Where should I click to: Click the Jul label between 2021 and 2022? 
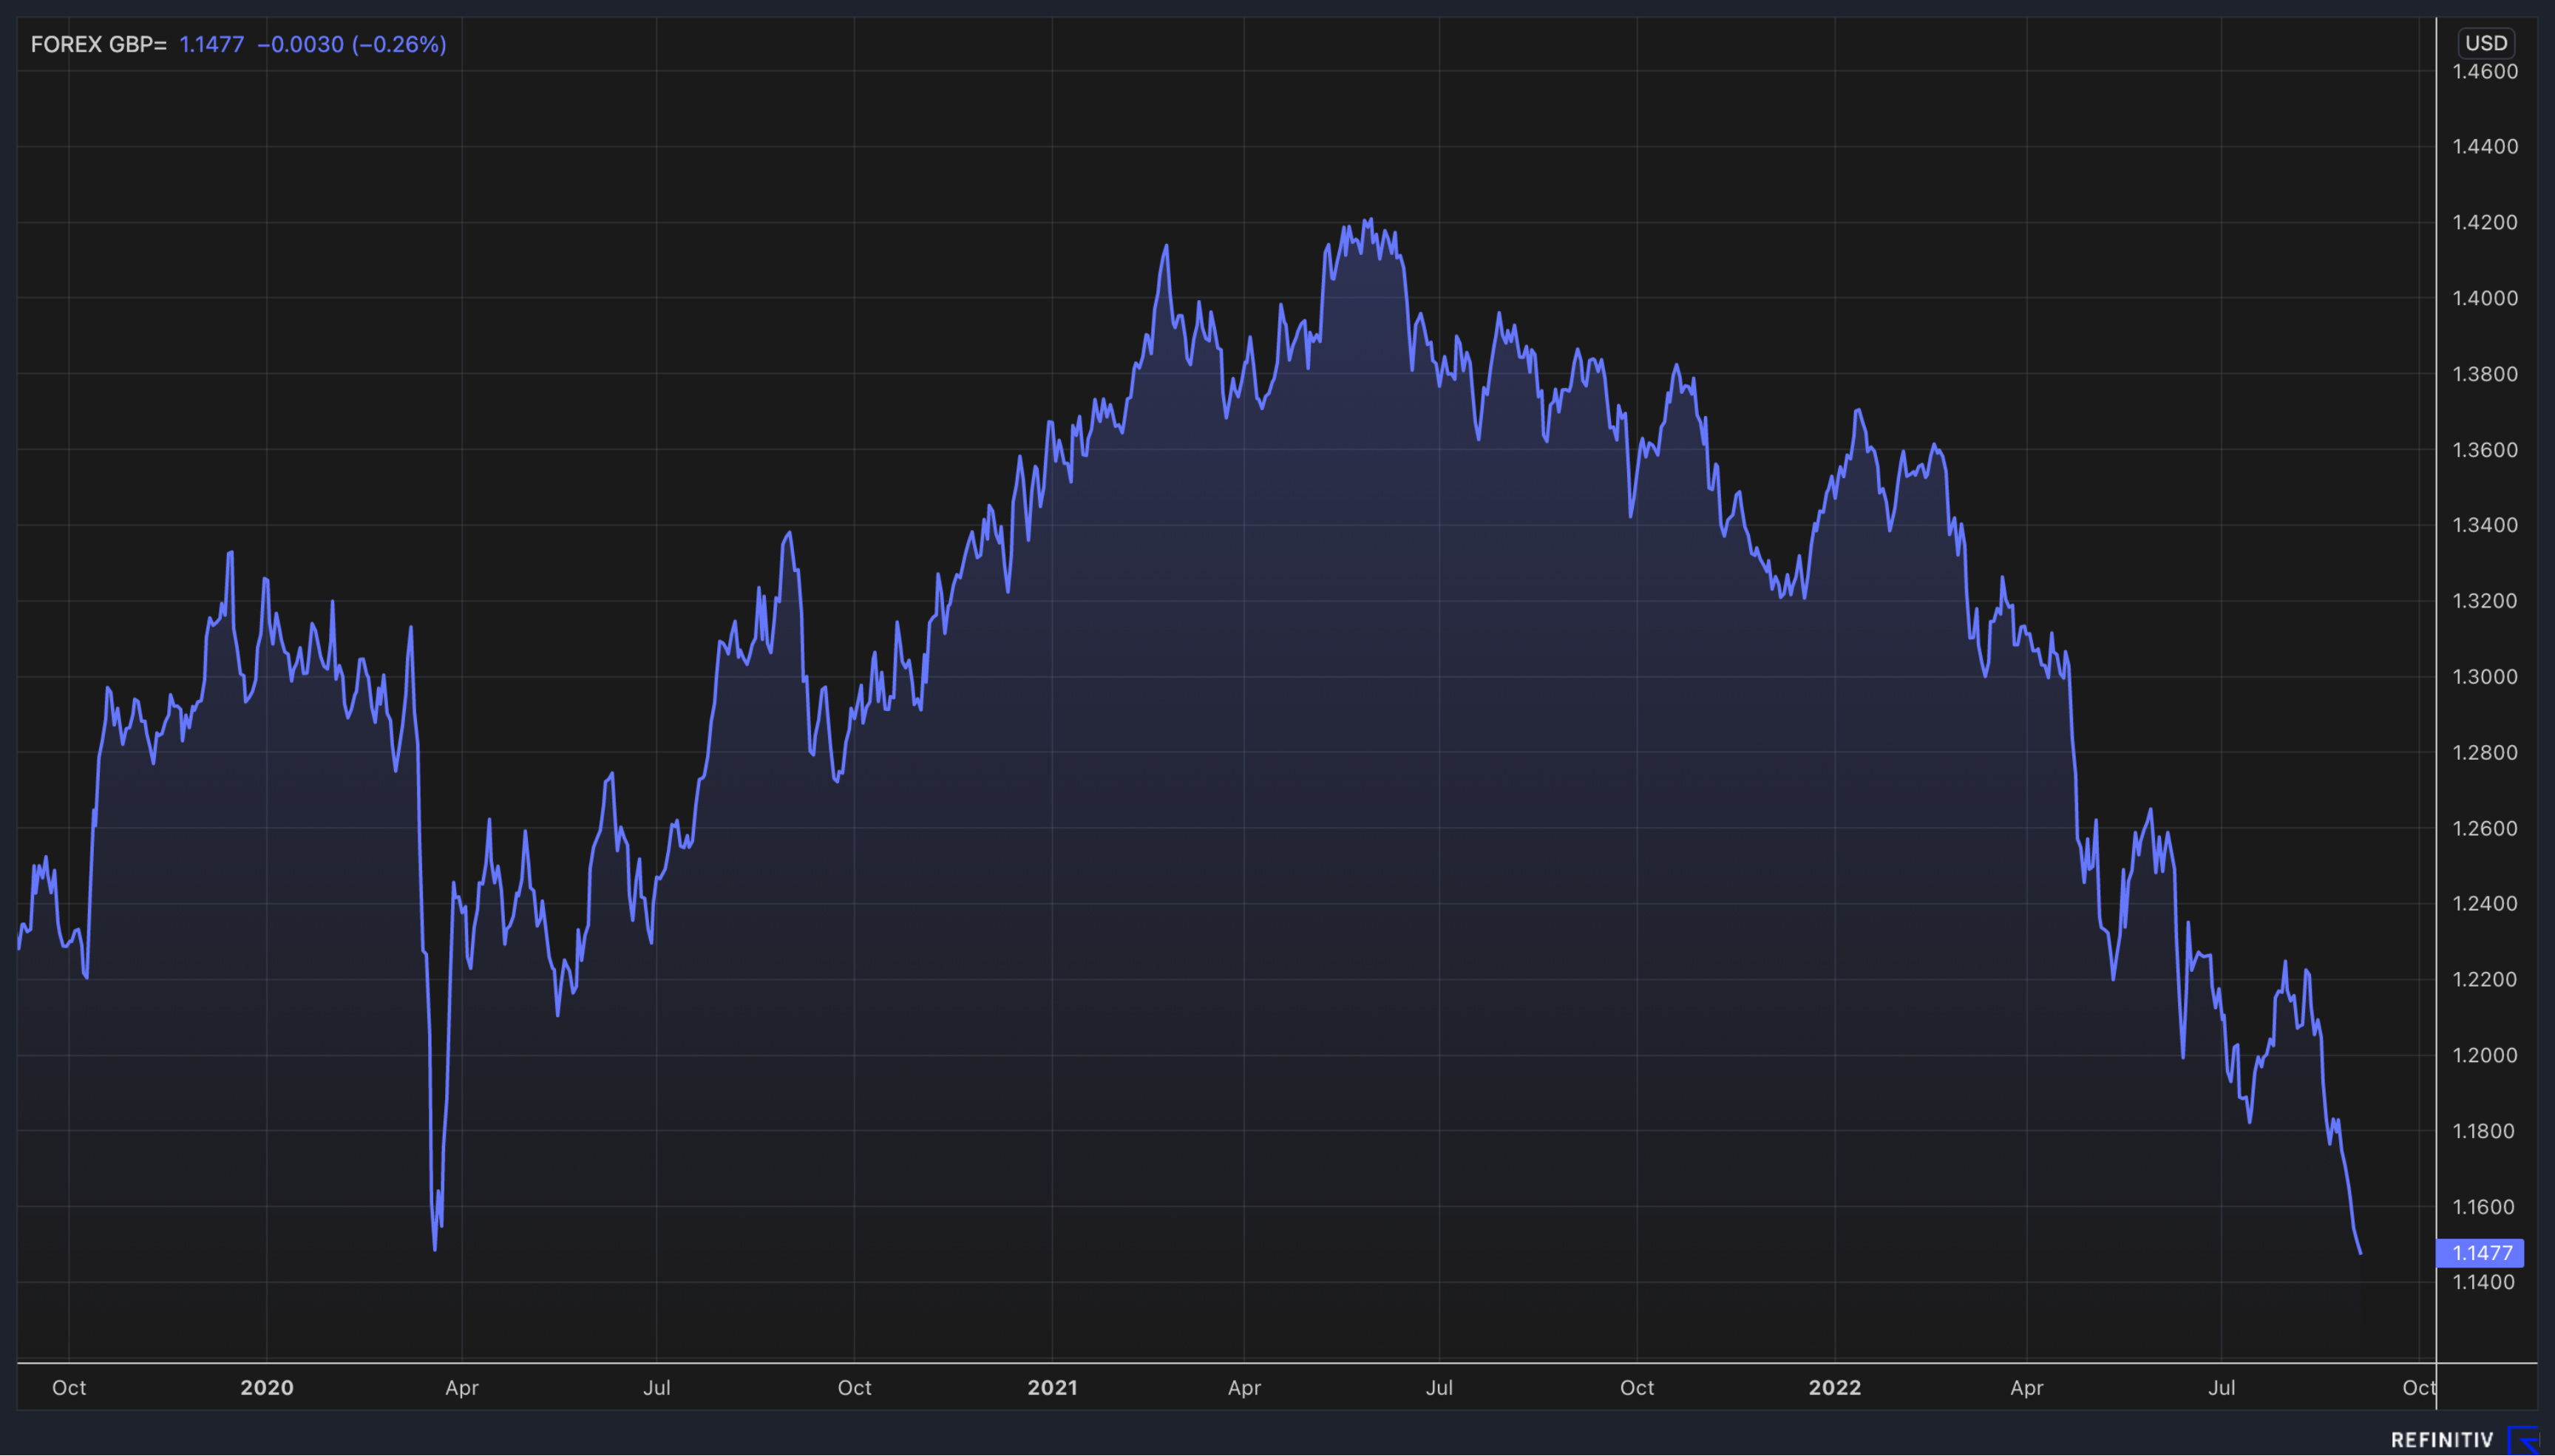[x=1439, y=1388]
